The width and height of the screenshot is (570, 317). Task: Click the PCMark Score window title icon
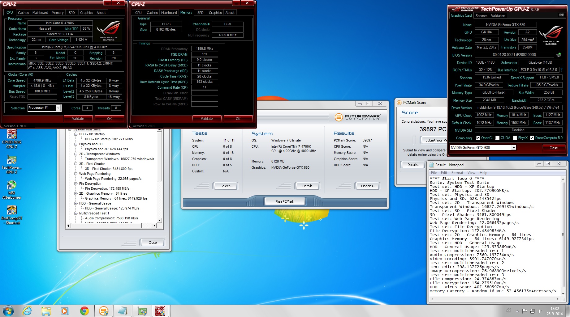[x=399, y=103]
